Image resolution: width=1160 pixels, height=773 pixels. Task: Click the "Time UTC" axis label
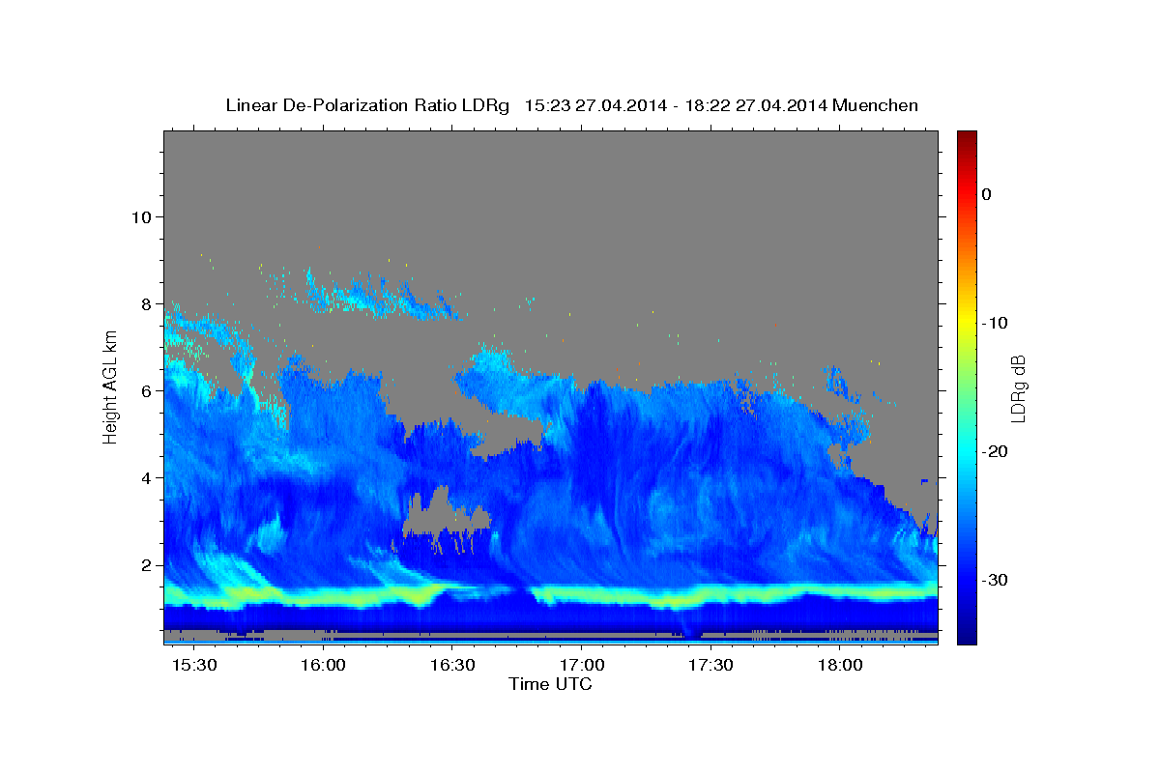point(550,684)
